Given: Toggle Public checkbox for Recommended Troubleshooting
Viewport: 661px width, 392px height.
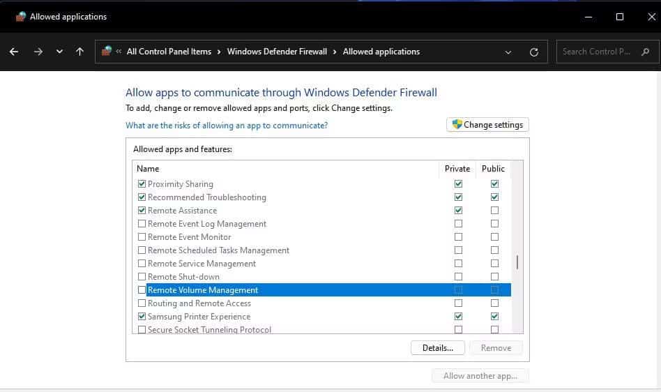Looking at the screenshot, I should [x=494, y=197].
